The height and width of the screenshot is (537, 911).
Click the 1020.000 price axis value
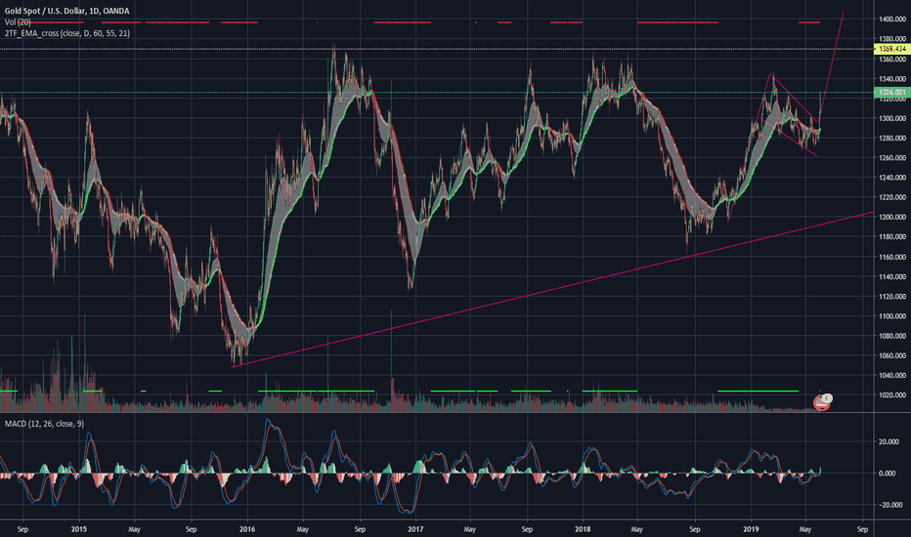pos(892,395)
